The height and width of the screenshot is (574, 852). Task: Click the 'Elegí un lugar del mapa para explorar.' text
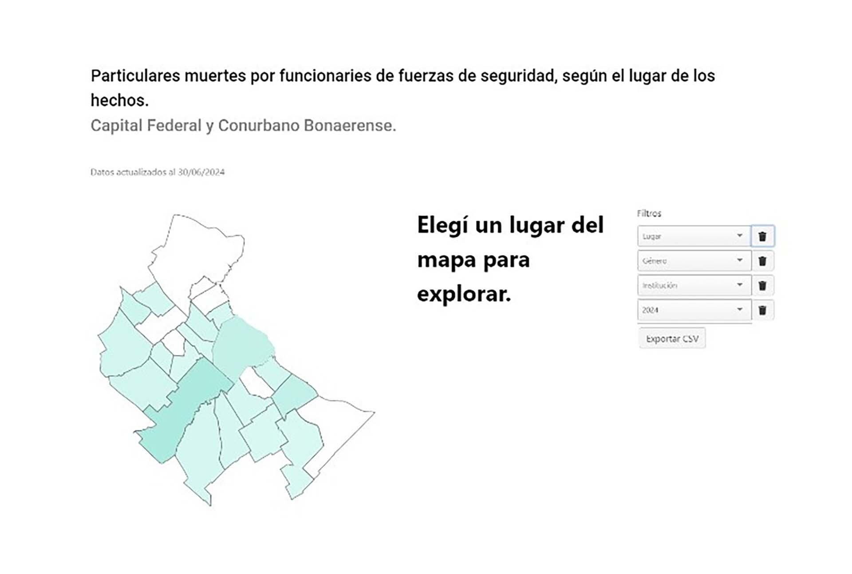[510, 260]
